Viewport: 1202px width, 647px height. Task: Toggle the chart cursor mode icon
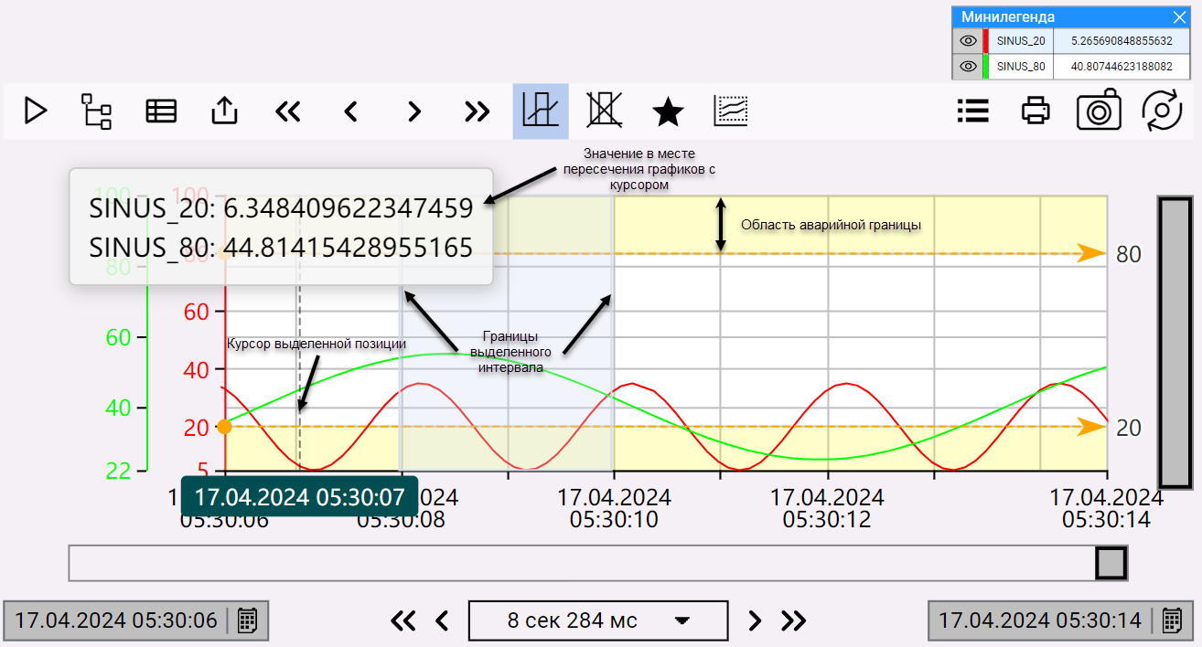[540, 111]
